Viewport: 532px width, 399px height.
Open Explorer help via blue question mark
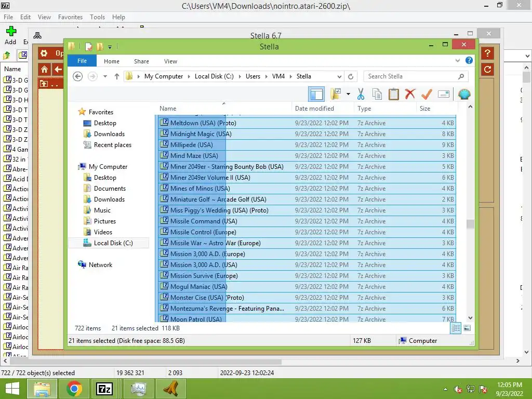469,60
